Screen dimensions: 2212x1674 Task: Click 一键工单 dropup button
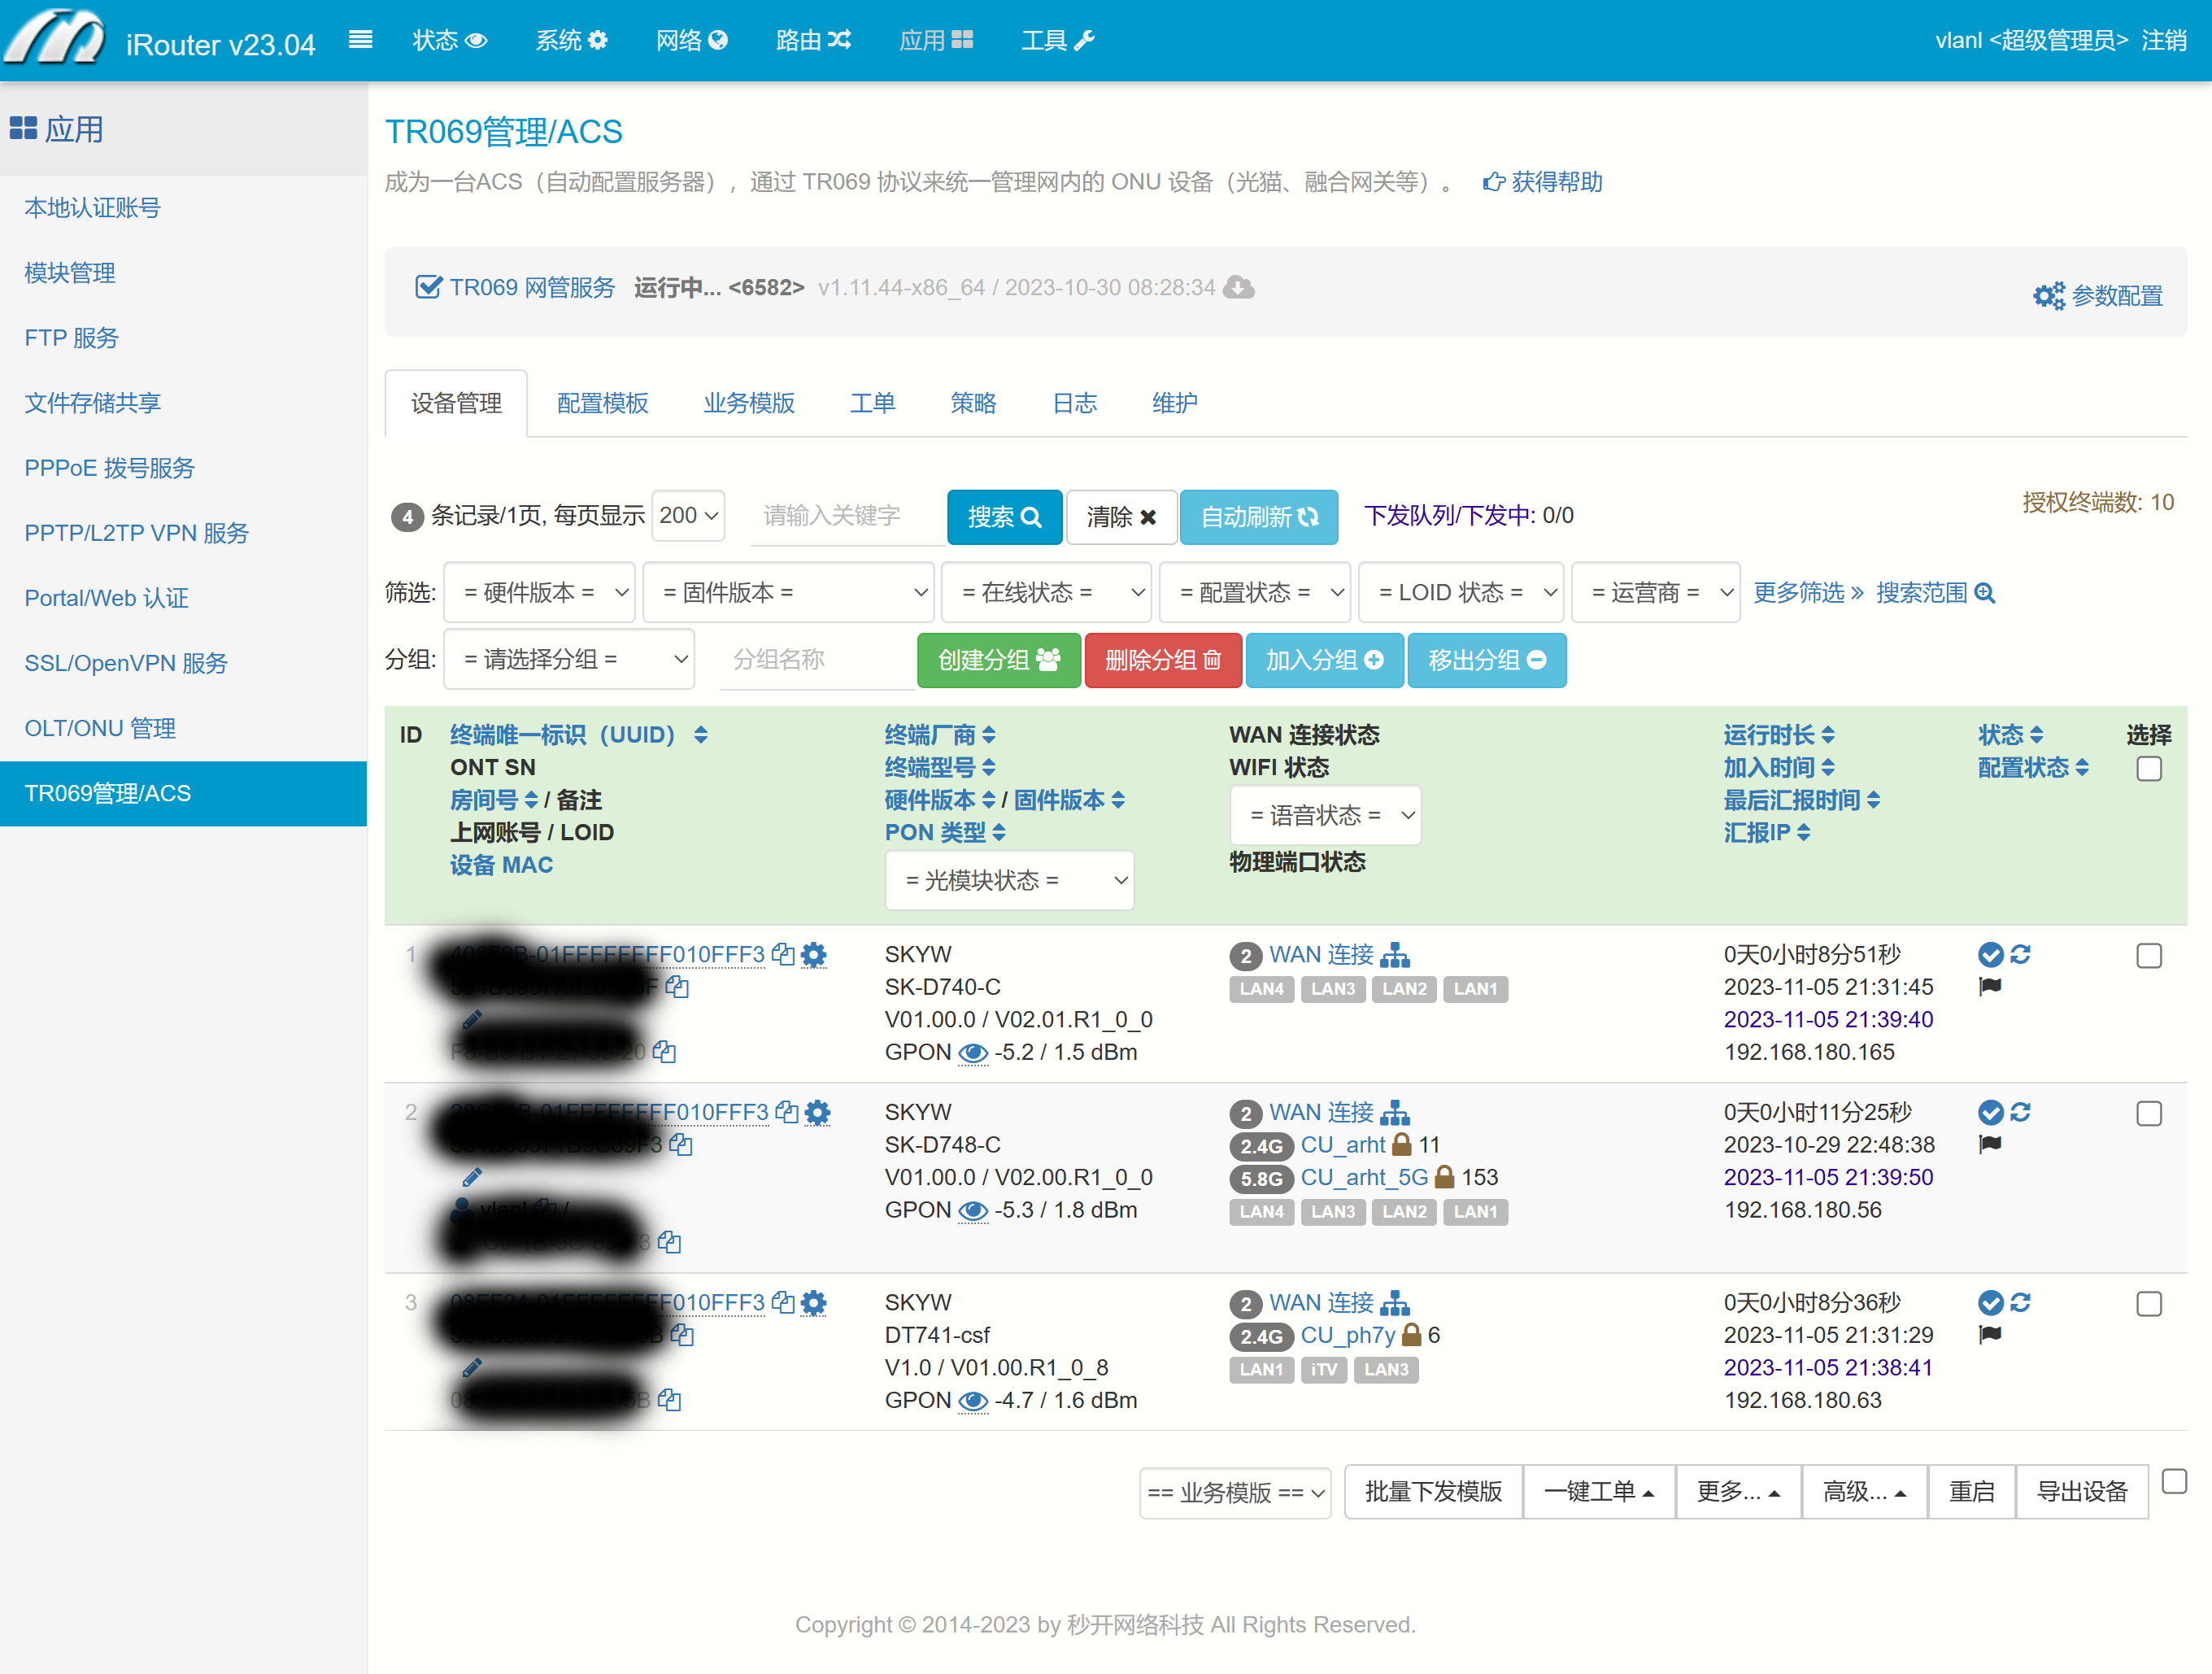click(x=1598, y=1492)
